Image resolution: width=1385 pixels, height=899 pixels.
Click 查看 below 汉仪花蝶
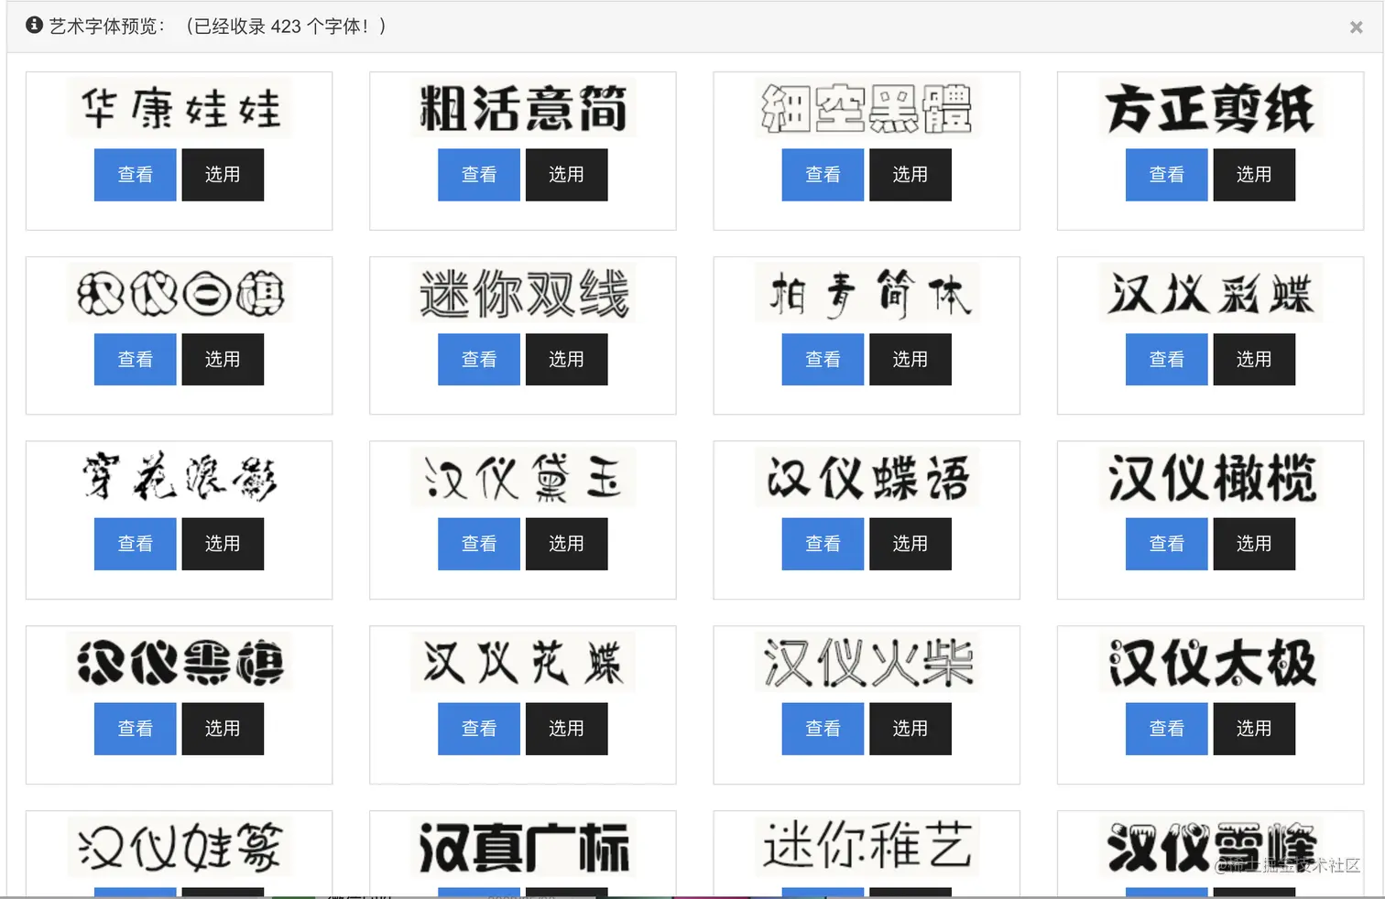(479, 729)
